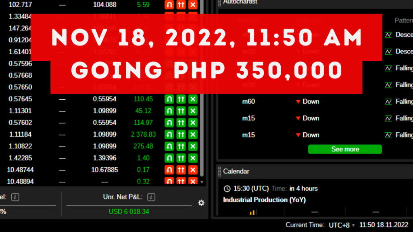Double the position showing 45.12 profit
The image size is (413, 232).
click(181, 111)
